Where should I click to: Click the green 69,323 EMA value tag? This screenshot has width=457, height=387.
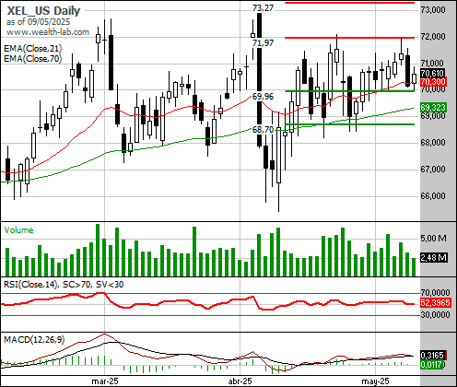[x=433, y=108]
